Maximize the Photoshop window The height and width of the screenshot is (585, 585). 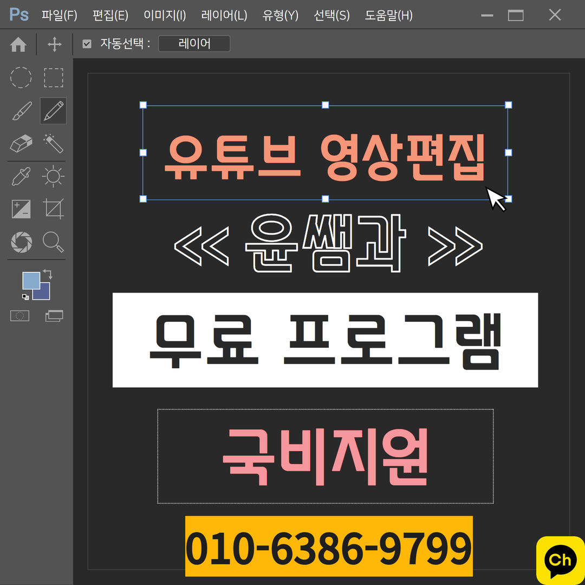pos(516,15)
